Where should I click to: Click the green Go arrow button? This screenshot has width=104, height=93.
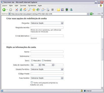coord(91,14)
